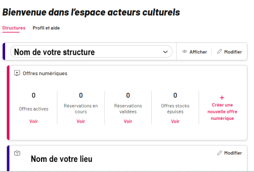254x172 pixels.
Task: Click Modifier for the structure
Action: 233,52
